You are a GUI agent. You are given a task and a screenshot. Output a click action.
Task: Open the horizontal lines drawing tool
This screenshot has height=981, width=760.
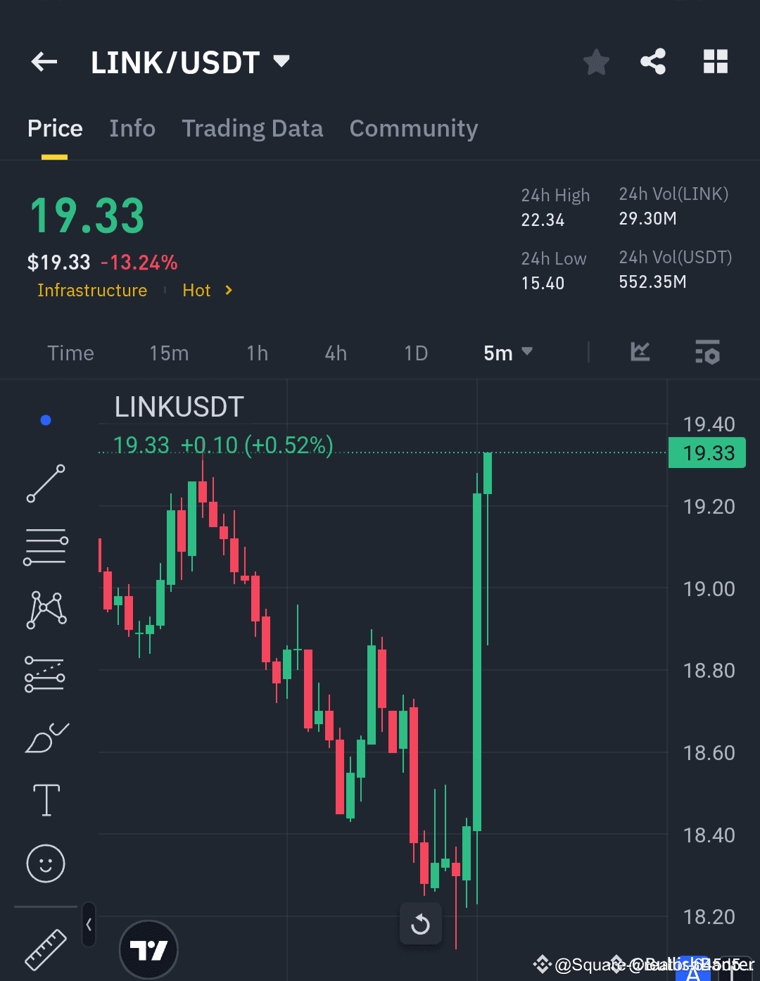(46, 547)
